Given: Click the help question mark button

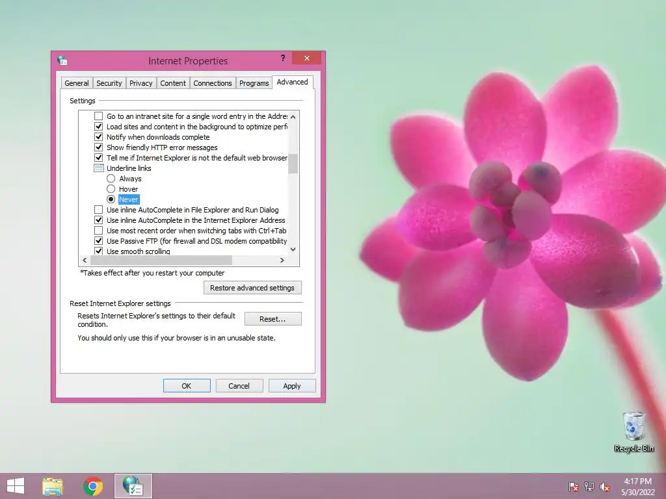Looking at the screenshot, I should [x=283, y=58].
